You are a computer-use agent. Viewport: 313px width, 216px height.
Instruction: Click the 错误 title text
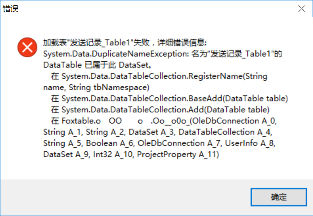pos(11,9)
